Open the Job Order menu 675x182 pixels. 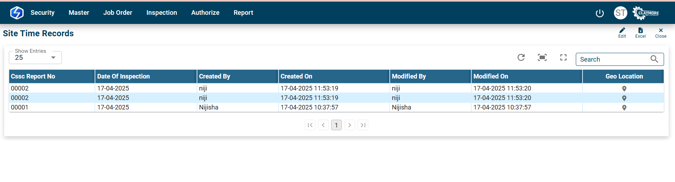click(x=118, y=13)
